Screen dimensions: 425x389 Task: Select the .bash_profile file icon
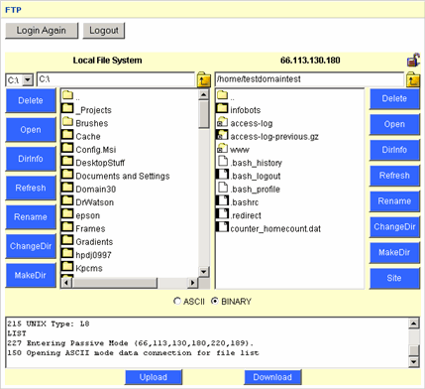223,188
